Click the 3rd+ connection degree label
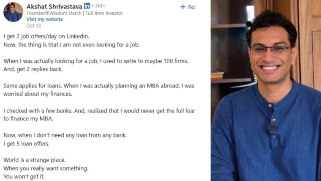 (100, 6)
